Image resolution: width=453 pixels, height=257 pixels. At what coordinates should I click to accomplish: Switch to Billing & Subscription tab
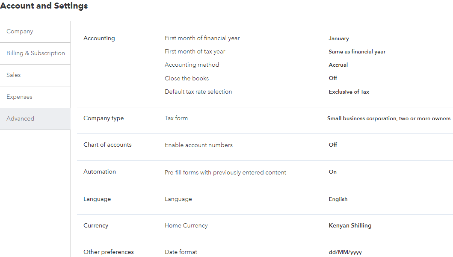click(x=36, y=53)
